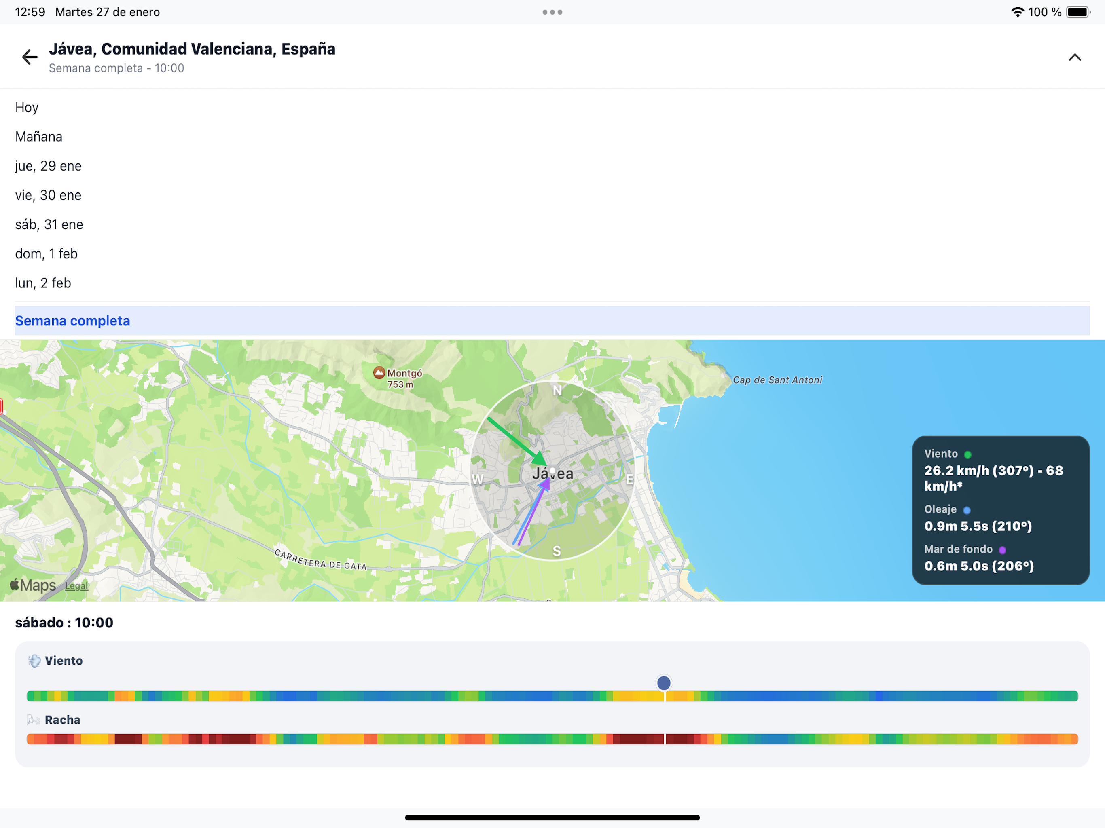Collapse the day list with the chevron
The width and height of the screenshot is (1105, 828).
1075,57
